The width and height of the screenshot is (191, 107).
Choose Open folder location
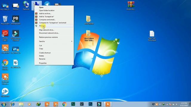point(54,10)
